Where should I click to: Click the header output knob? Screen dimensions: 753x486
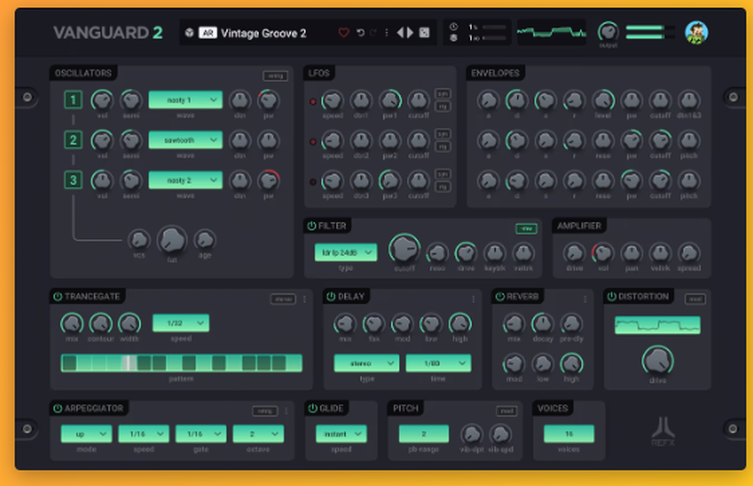click(x=608, y=32)
